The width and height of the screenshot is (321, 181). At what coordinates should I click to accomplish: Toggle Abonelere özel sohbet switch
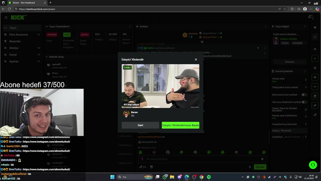[x=304, y=95]
